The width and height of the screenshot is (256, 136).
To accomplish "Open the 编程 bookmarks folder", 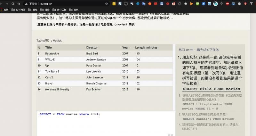I will [x=33, y=10].
